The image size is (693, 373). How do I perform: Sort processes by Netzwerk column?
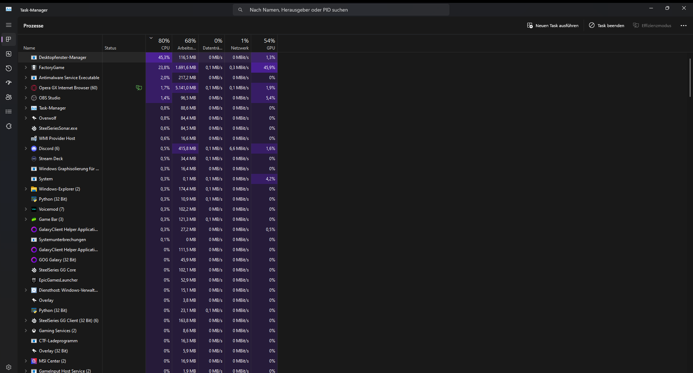coord(238,44)
